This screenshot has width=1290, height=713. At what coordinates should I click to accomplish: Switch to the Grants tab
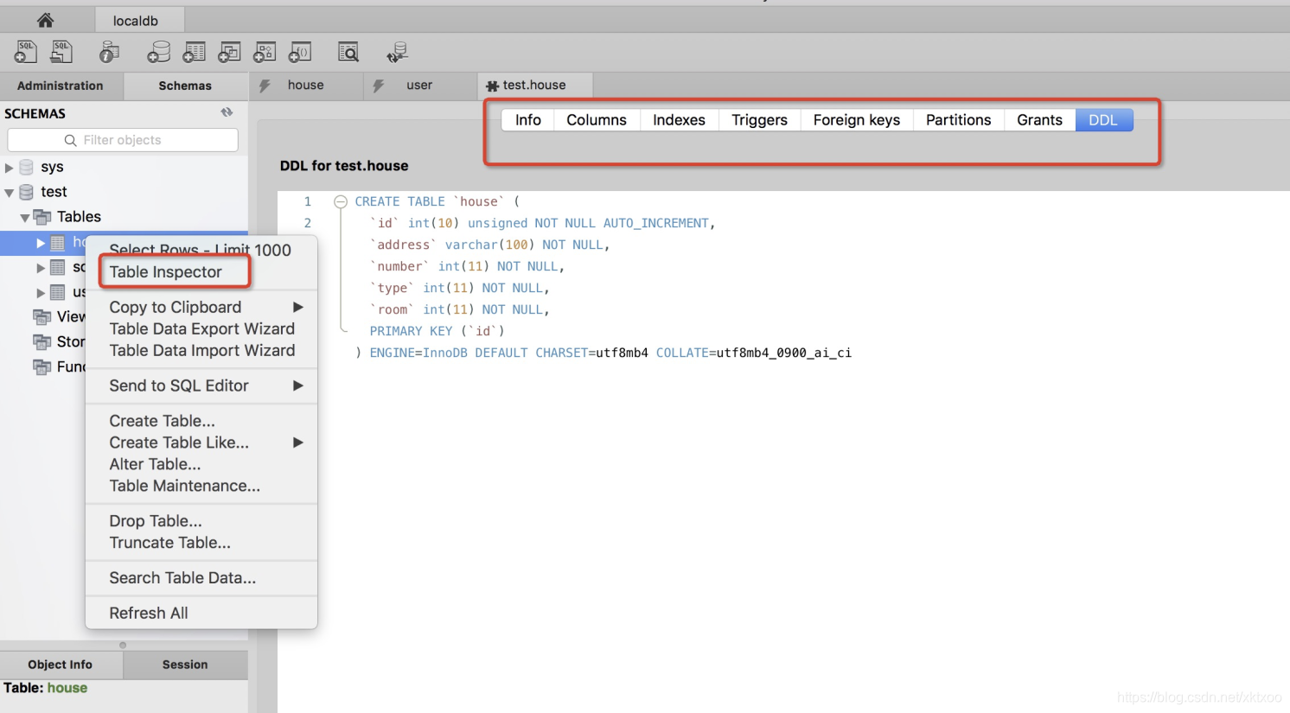tap(1039, 120)
